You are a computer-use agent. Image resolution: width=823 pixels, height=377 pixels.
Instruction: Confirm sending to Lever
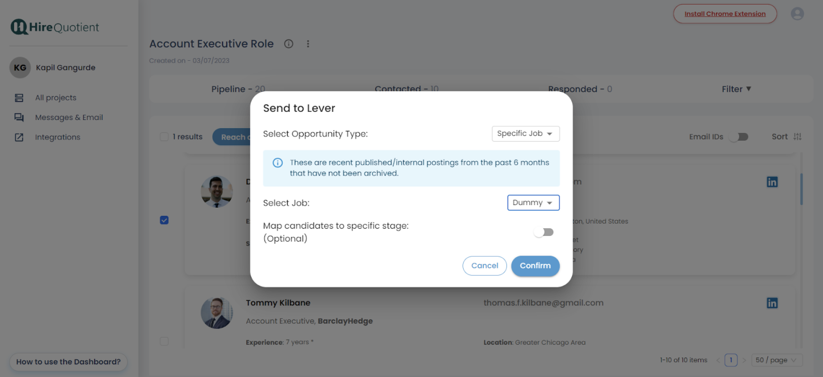click(x=535, y=266)
